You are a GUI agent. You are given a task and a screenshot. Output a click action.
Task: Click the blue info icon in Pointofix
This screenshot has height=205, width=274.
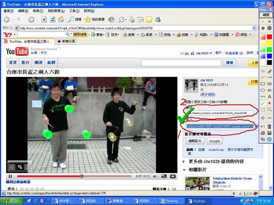(269, 139)
